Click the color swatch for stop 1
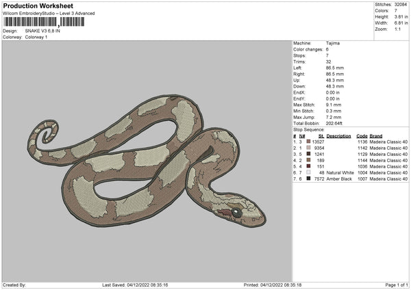The width and height of the screenshot is (411, 290). (x=308, y=142)
